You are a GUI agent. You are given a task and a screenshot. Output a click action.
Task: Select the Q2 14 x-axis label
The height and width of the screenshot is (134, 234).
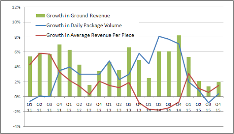tap(159, 107)
